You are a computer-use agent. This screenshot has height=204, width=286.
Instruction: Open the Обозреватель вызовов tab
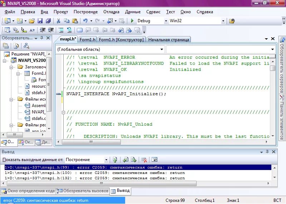(83, 191)
